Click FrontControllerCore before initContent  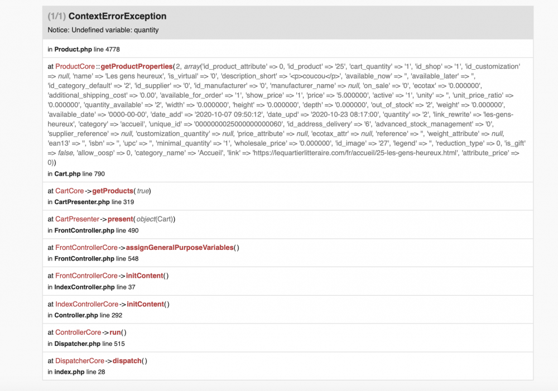pos(86,276)
